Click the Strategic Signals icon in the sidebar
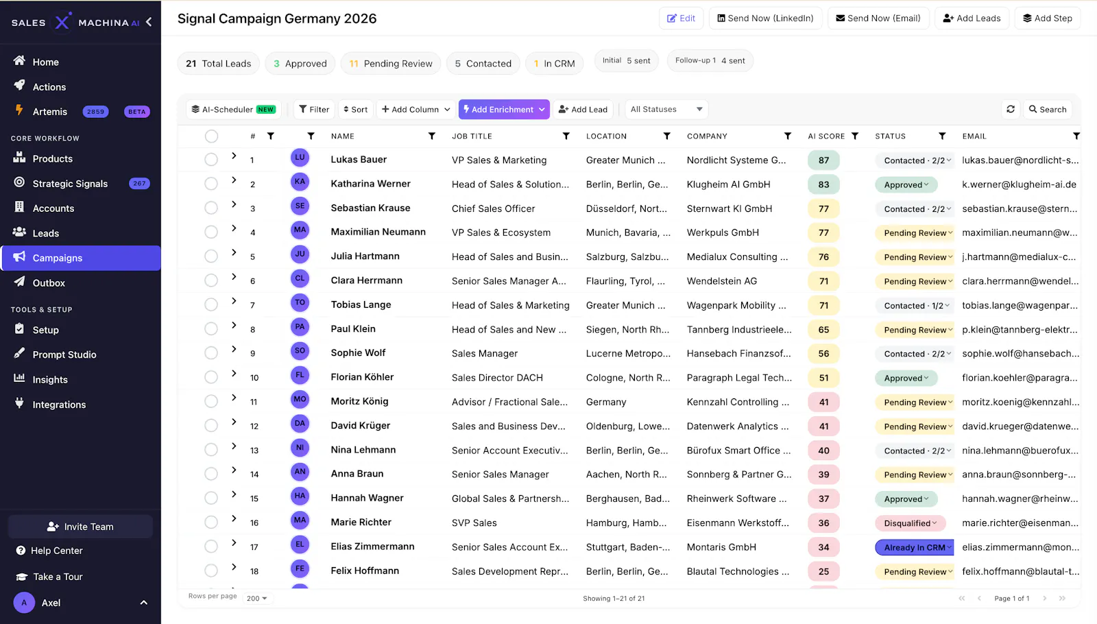1097x624 pixels. [x=19, y=182]
